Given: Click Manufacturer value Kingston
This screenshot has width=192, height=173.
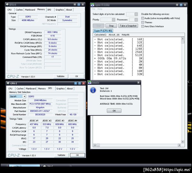Looking at the screenshot, I should (x=40, y=107).
